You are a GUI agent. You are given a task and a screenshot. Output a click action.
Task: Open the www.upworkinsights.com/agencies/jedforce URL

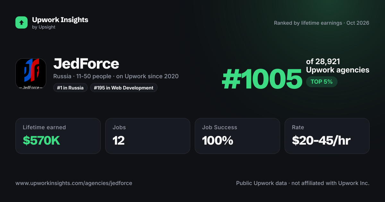pyautogui.click(x=74, y=183)
